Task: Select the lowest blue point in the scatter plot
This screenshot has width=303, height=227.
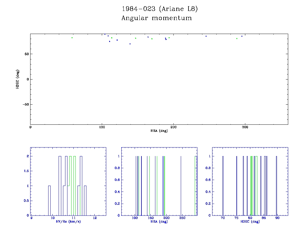Action: 130,44
